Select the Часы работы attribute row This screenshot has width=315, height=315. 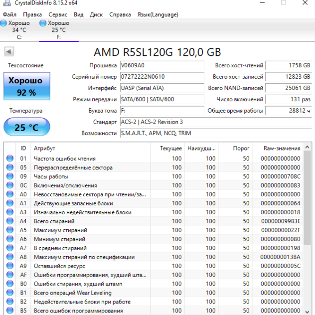(x=154, y=176)
